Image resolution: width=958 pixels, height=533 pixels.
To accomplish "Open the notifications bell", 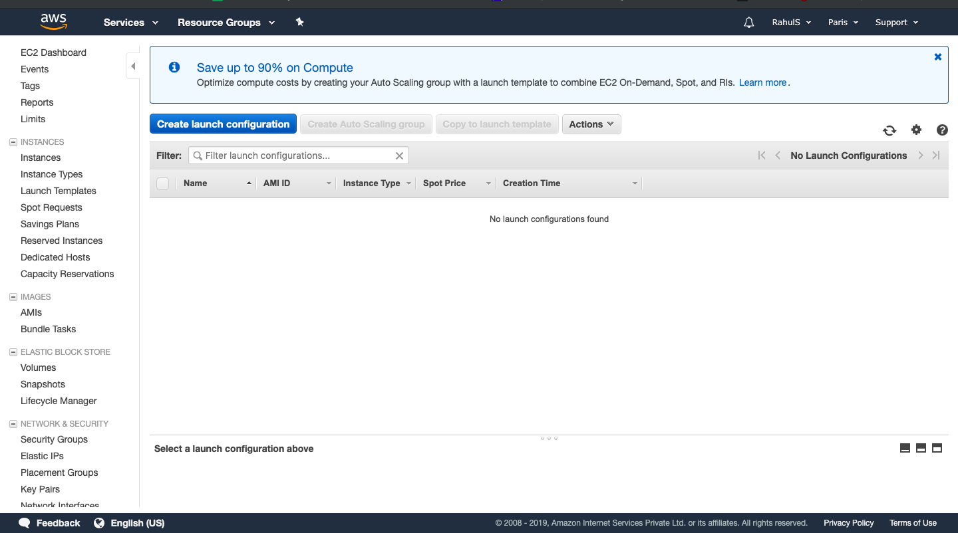I will coord(748,22).
